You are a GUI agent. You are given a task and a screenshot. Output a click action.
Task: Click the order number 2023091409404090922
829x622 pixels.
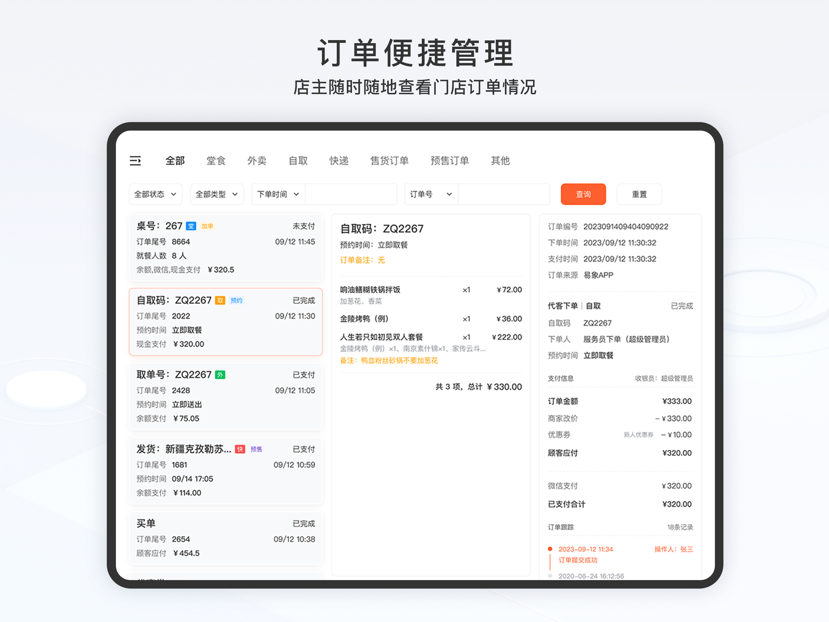(x=625, y=227)
